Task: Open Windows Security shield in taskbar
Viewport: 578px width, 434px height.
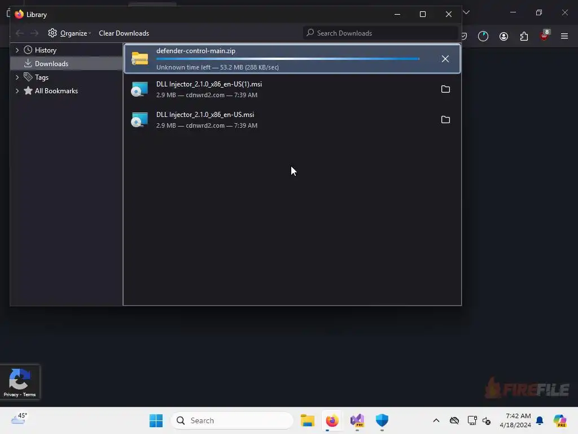Action: [x=382, y=420]
